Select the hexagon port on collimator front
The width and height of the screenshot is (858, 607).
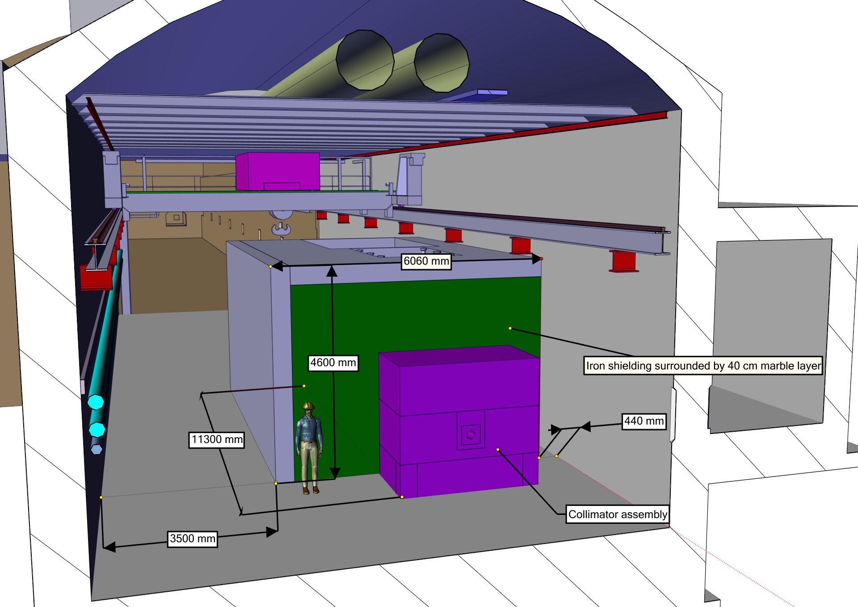coord(471,434)
